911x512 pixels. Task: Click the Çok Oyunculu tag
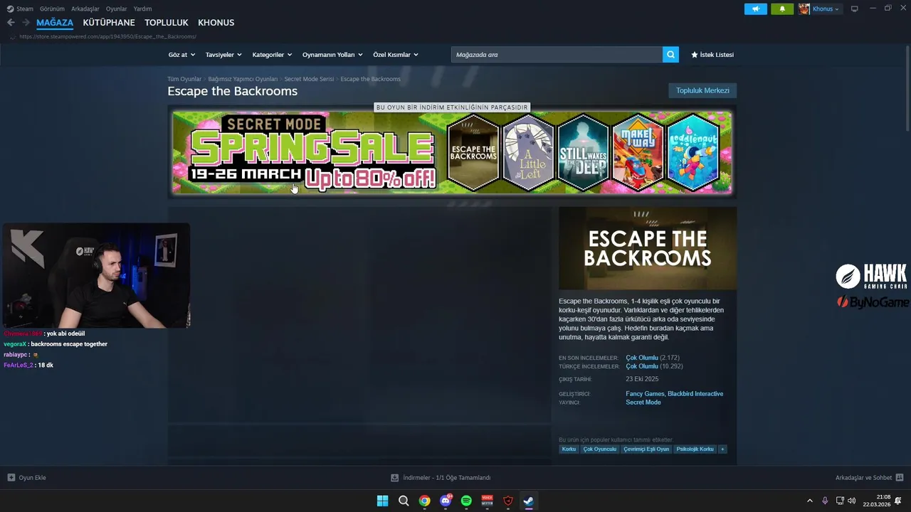pos(600,449)
